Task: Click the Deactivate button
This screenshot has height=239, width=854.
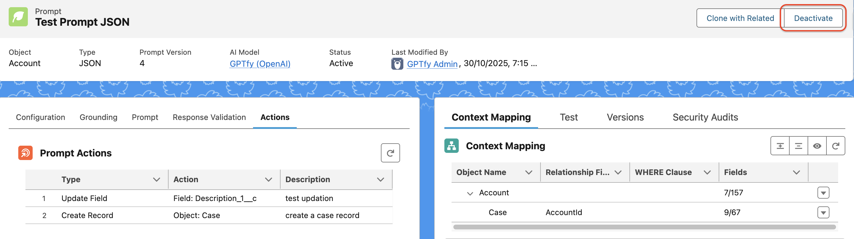Action: (x=813, y=18)
